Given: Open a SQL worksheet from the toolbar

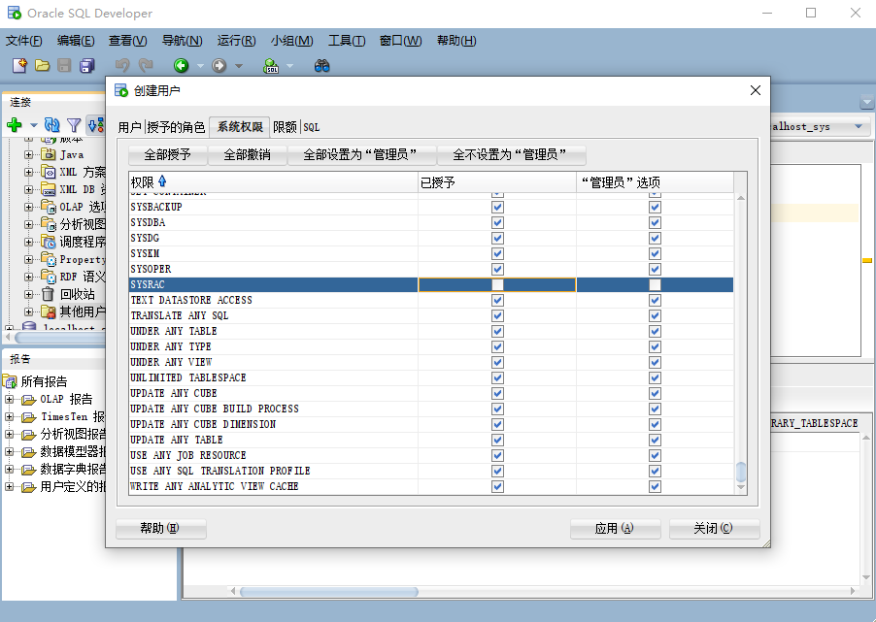Looking at the screenshot, I should [271, 66].
